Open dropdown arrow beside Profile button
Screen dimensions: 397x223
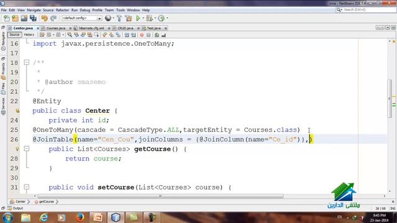(167, 18)
